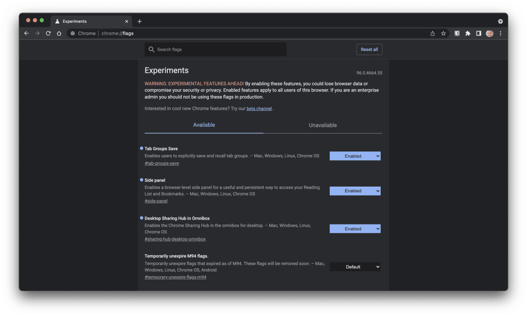Switch to the Unavailable tab
Image resolution: width=527 pixels, height=316 pixels.
click(x=323, y=125)
